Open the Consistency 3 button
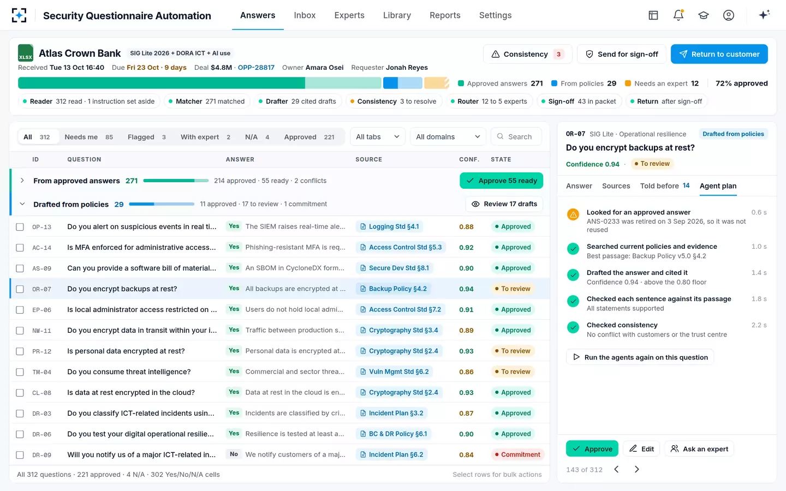The height and width of the screenshot is (491, 786). 527,54
